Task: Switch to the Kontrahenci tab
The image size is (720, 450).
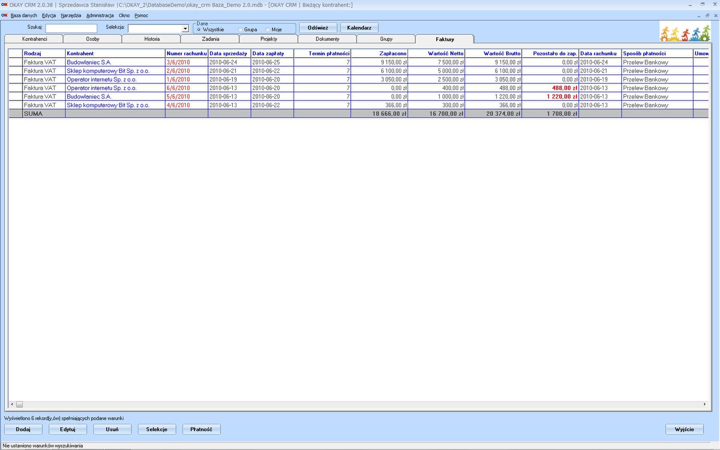Action: [34, 39]
